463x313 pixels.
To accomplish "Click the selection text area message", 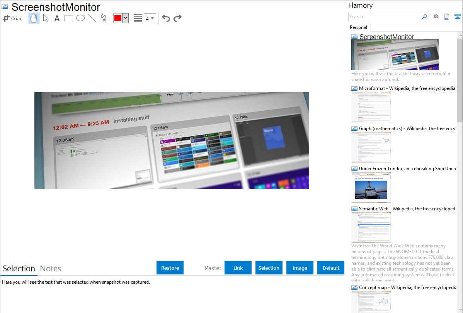I will coord(76,282).
